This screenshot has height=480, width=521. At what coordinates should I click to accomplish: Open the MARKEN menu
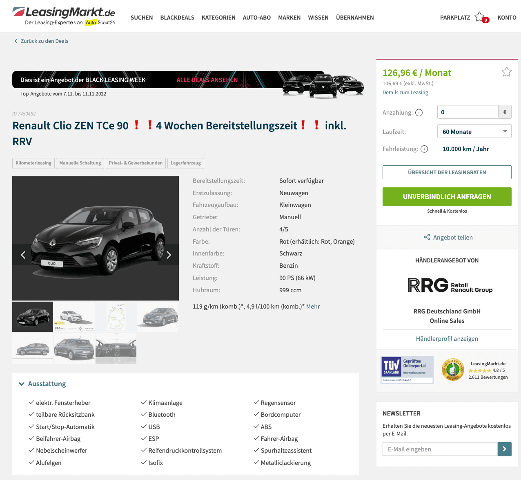pos(289,18)
